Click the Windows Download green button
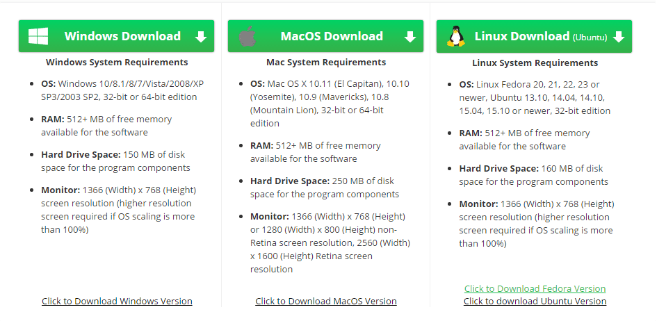Screen dimensions: 657x321 (x=117, y=36)
